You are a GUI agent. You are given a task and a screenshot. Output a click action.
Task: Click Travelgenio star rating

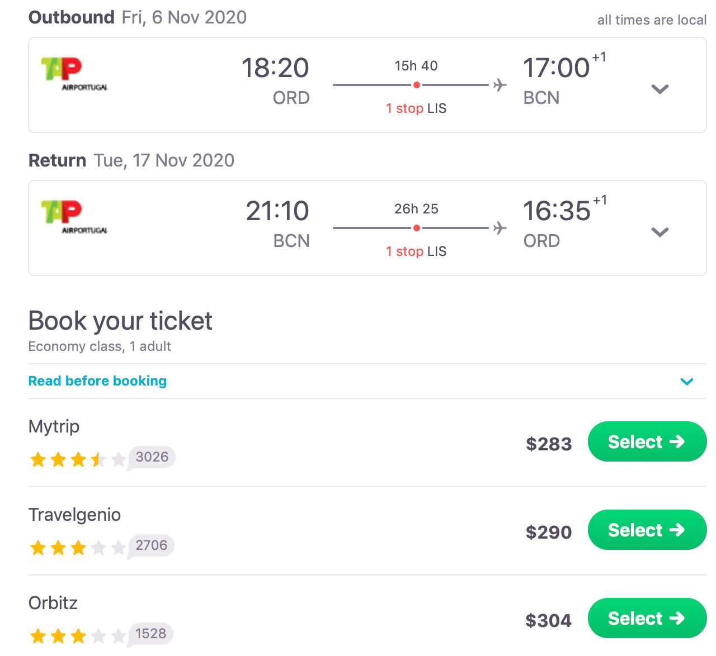[x=77, y=548]
